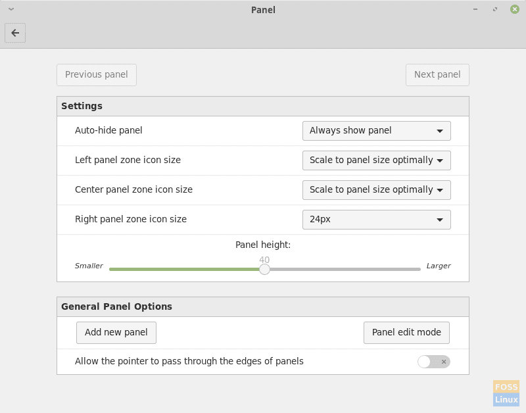Click the Next panel button
Screen dimensions: 526x413
pyautogui.click(x=437, y=74)
